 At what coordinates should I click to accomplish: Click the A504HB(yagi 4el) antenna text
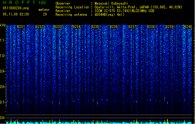pos(109,15)
